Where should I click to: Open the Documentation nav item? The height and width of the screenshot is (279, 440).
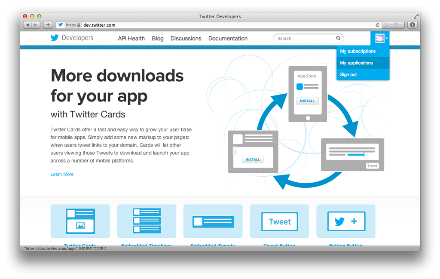click(x=228, y=38)
